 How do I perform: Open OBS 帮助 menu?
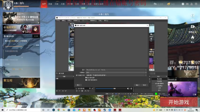tap(106, 21)
